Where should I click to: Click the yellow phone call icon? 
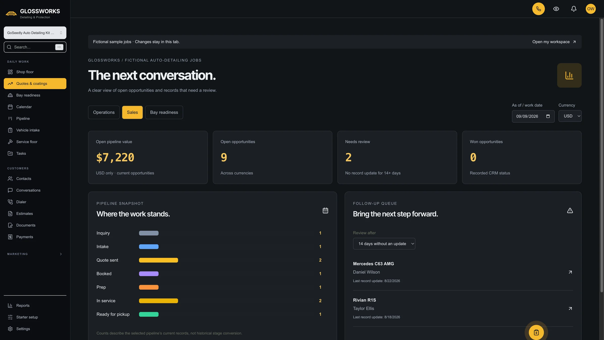[538, 9]
